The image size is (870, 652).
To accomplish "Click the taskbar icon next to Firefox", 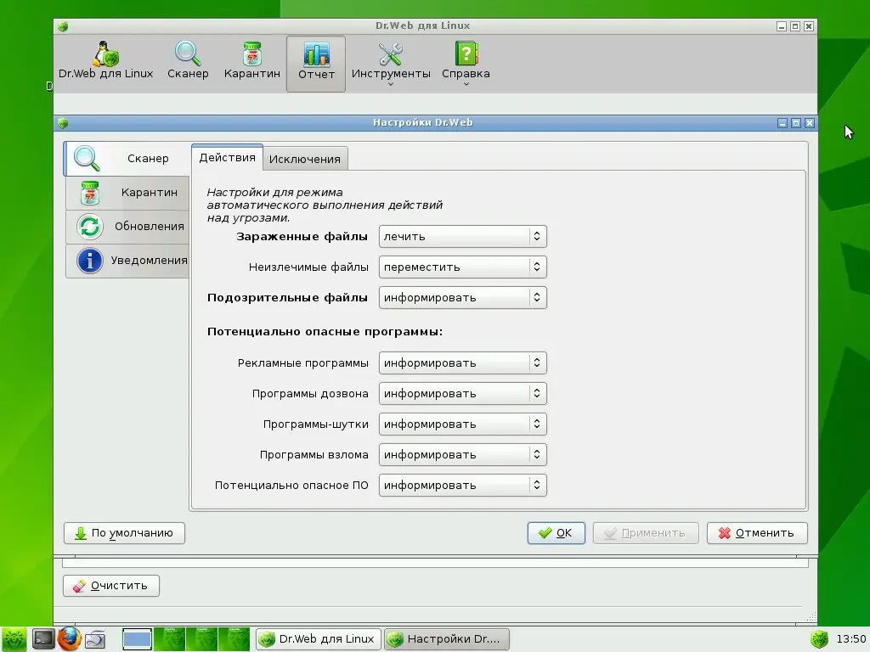I will point(95,639).
